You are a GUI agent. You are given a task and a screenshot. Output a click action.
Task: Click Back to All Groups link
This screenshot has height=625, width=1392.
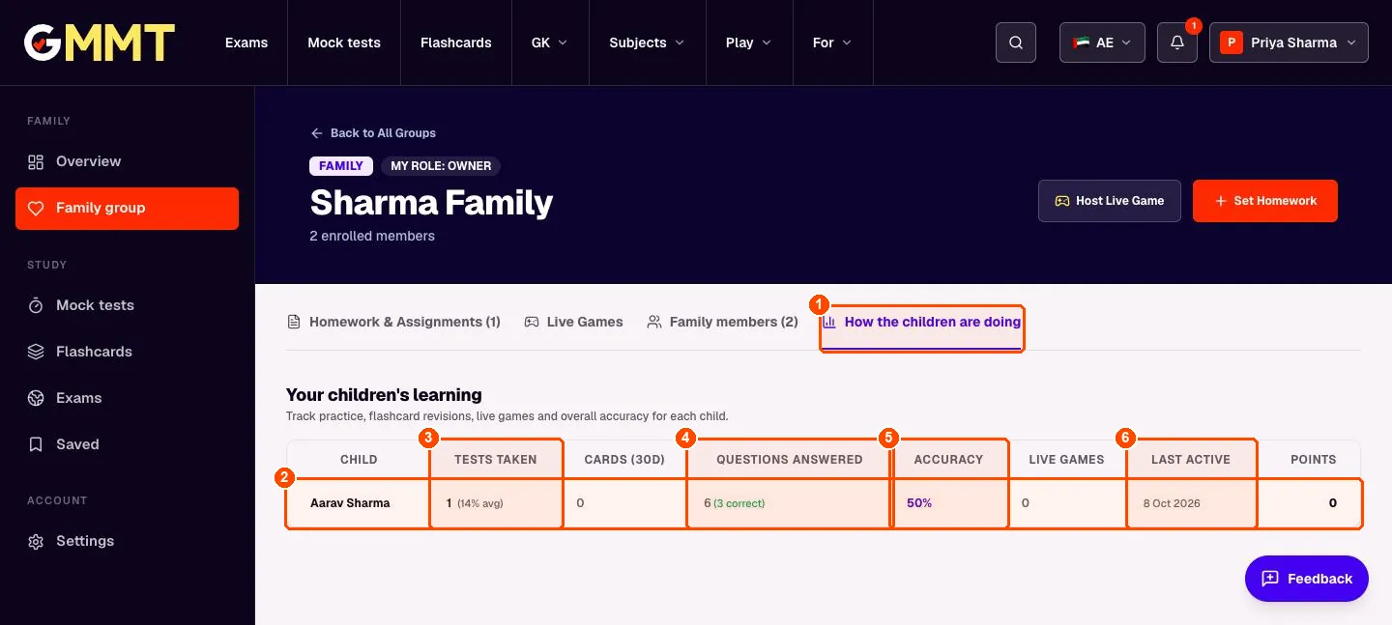coord(373,133)
